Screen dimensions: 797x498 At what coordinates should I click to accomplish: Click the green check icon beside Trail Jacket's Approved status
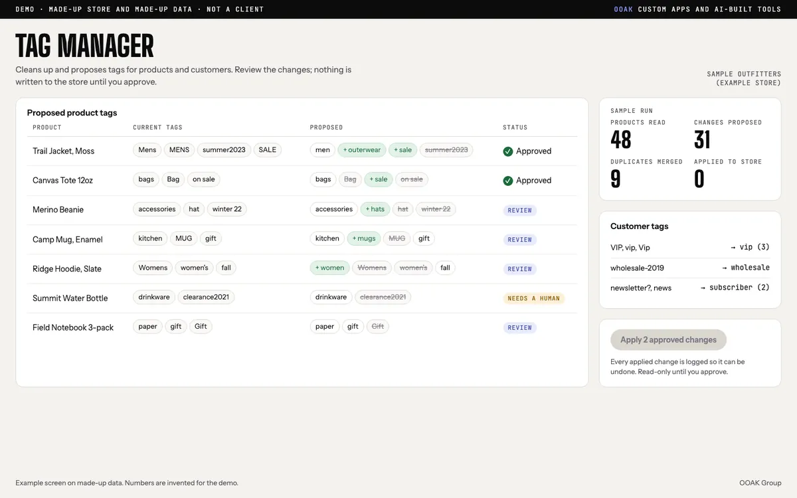point(508,151)
